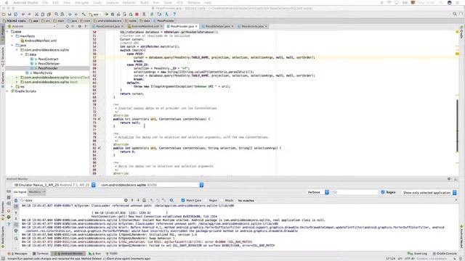Select AndroidManifest.xml in project tree
Image resolution: width=465 pixels, height=261 pixels.
click(41, 41)
